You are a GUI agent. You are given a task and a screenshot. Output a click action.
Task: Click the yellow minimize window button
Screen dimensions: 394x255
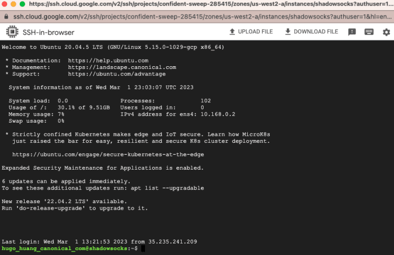point(13,4)
